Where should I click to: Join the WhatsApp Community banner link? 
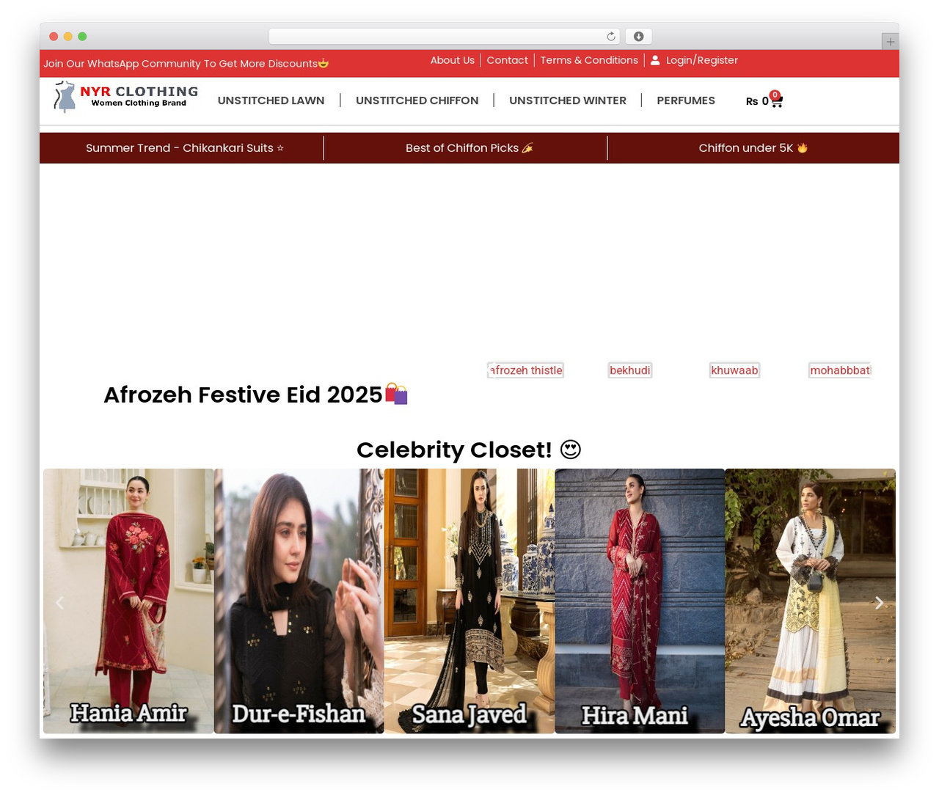pyautogui.click(x=186, y=64)
